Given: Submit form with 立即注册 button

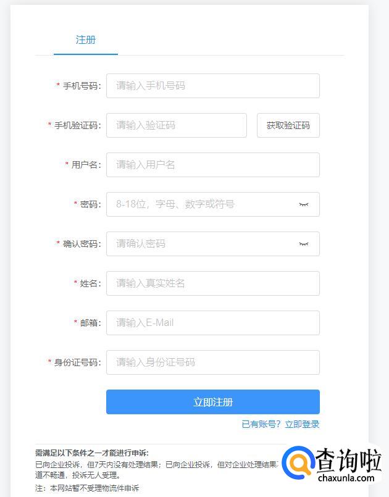Looking at the screenshot, I should (213, 402).
